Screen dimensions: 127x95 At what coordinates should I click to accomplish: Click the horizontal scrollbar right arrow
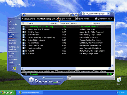click(x=110, y=68)
